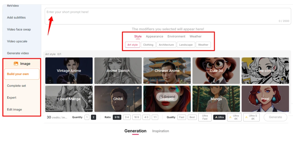293x144 pixels.
Task: Click the premium icon on Ultra 4K
Action: pos(230,117)
